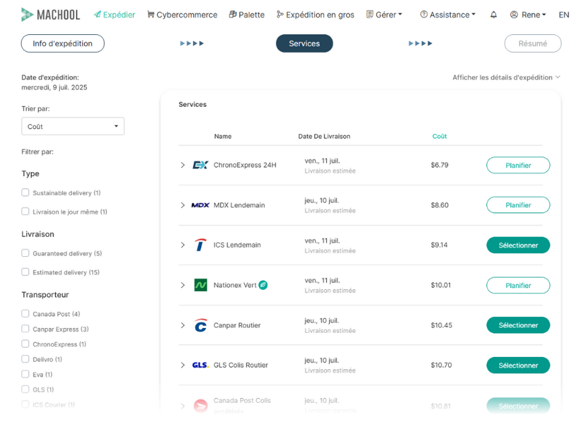Click the Canpar Routier carrier logo

tap(200, 325)
